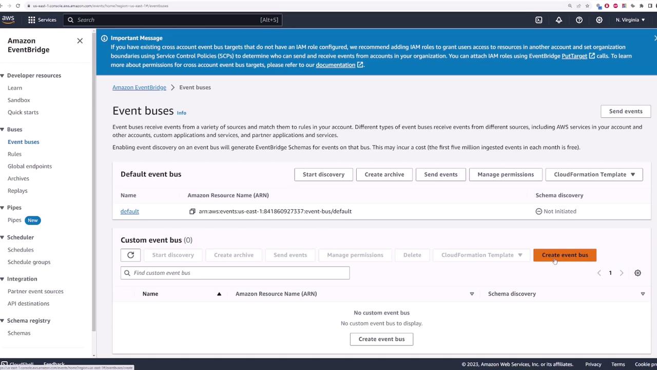Create archive for the default event bus
This screenshot has height=370, width=657.
point(384,174)
